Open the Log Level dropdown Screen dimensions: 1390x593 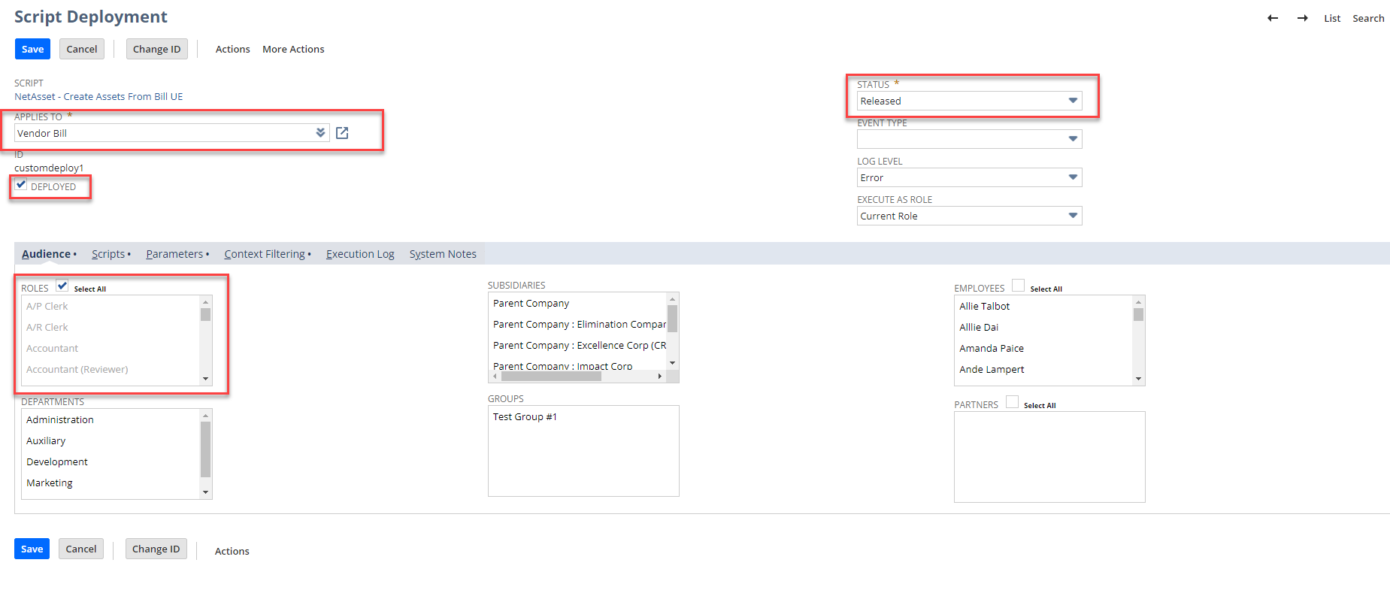(x=968, y=177)
